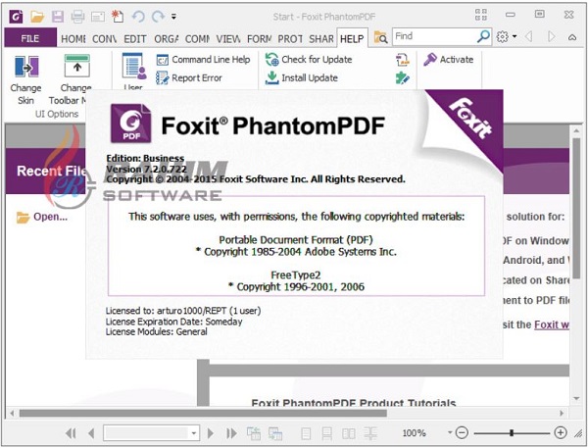The image size is (588, 448).
Task: Switch to the ORGANIZE ribbon tab
Action: (167, 38)
